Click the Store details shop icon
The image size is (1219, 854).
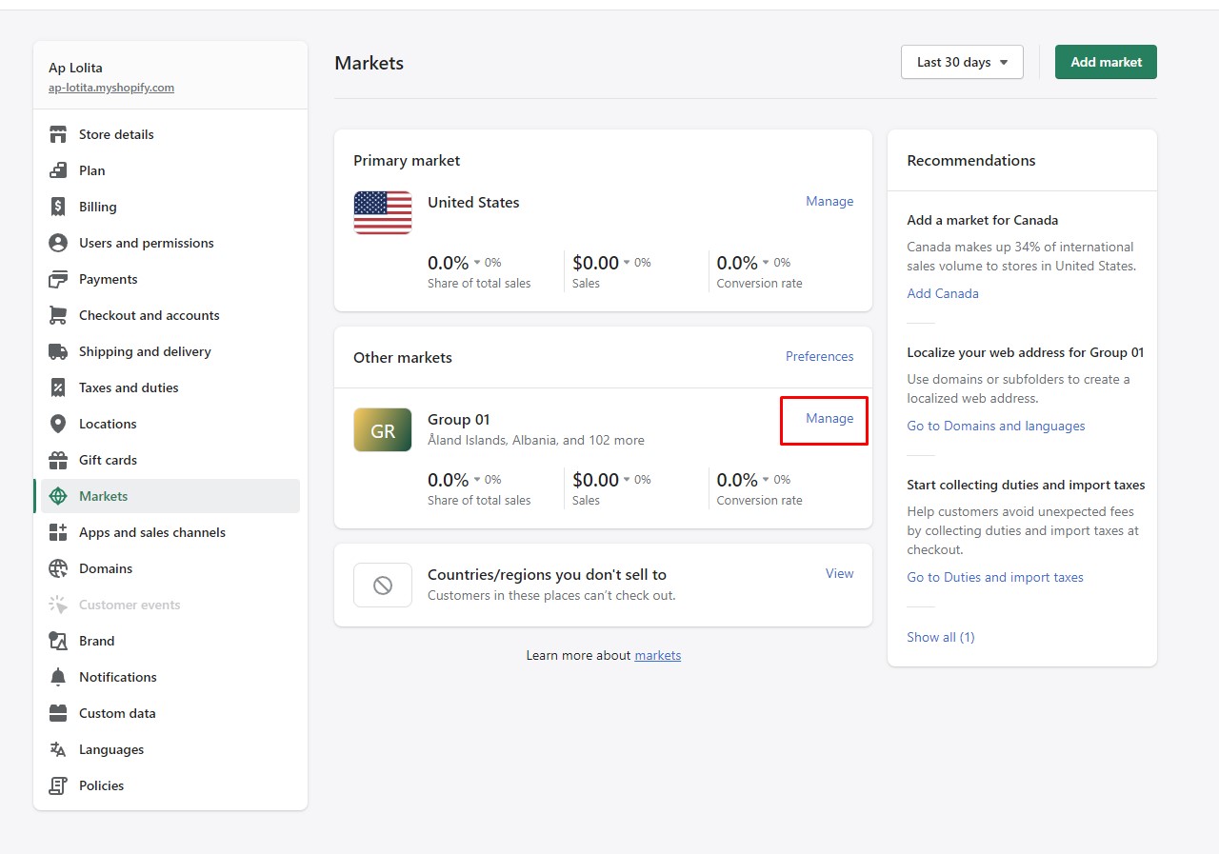pyautogui.click(x=58, y=134)
